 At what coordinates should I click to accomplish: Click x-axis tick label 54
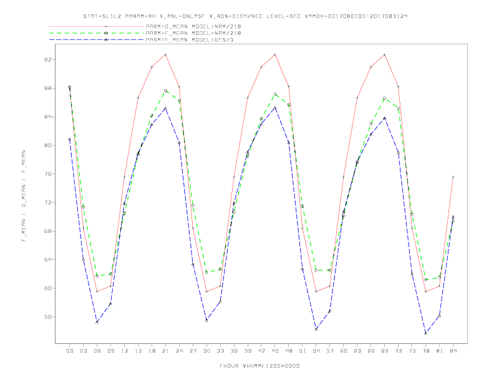pyautogui.click(x=316, y=351)
